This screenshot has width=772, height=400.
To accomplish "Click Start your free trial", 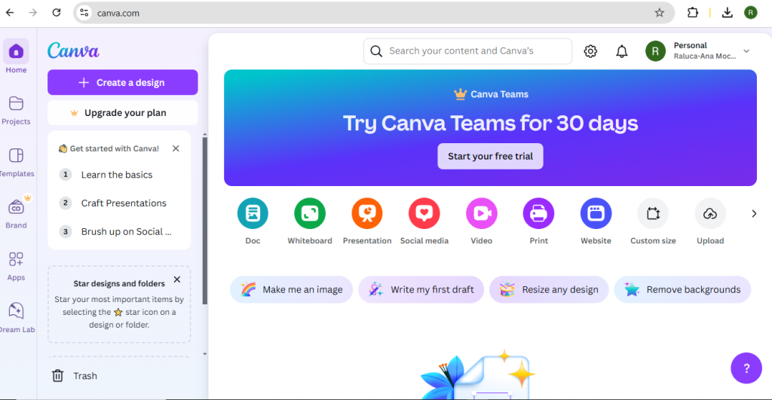I will pos(490,157).
